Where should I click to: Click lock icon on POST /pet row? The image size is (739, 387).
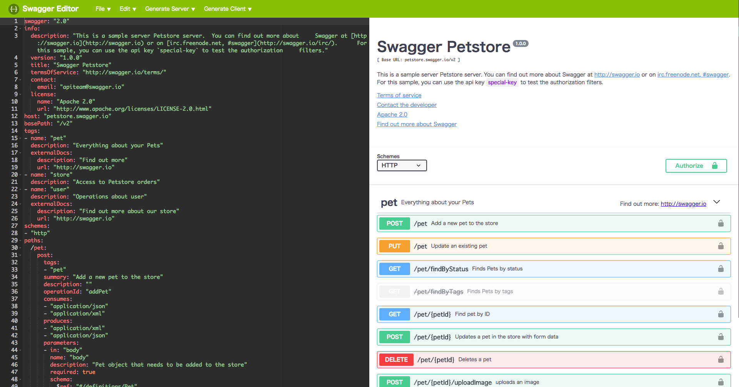point(721,224)
